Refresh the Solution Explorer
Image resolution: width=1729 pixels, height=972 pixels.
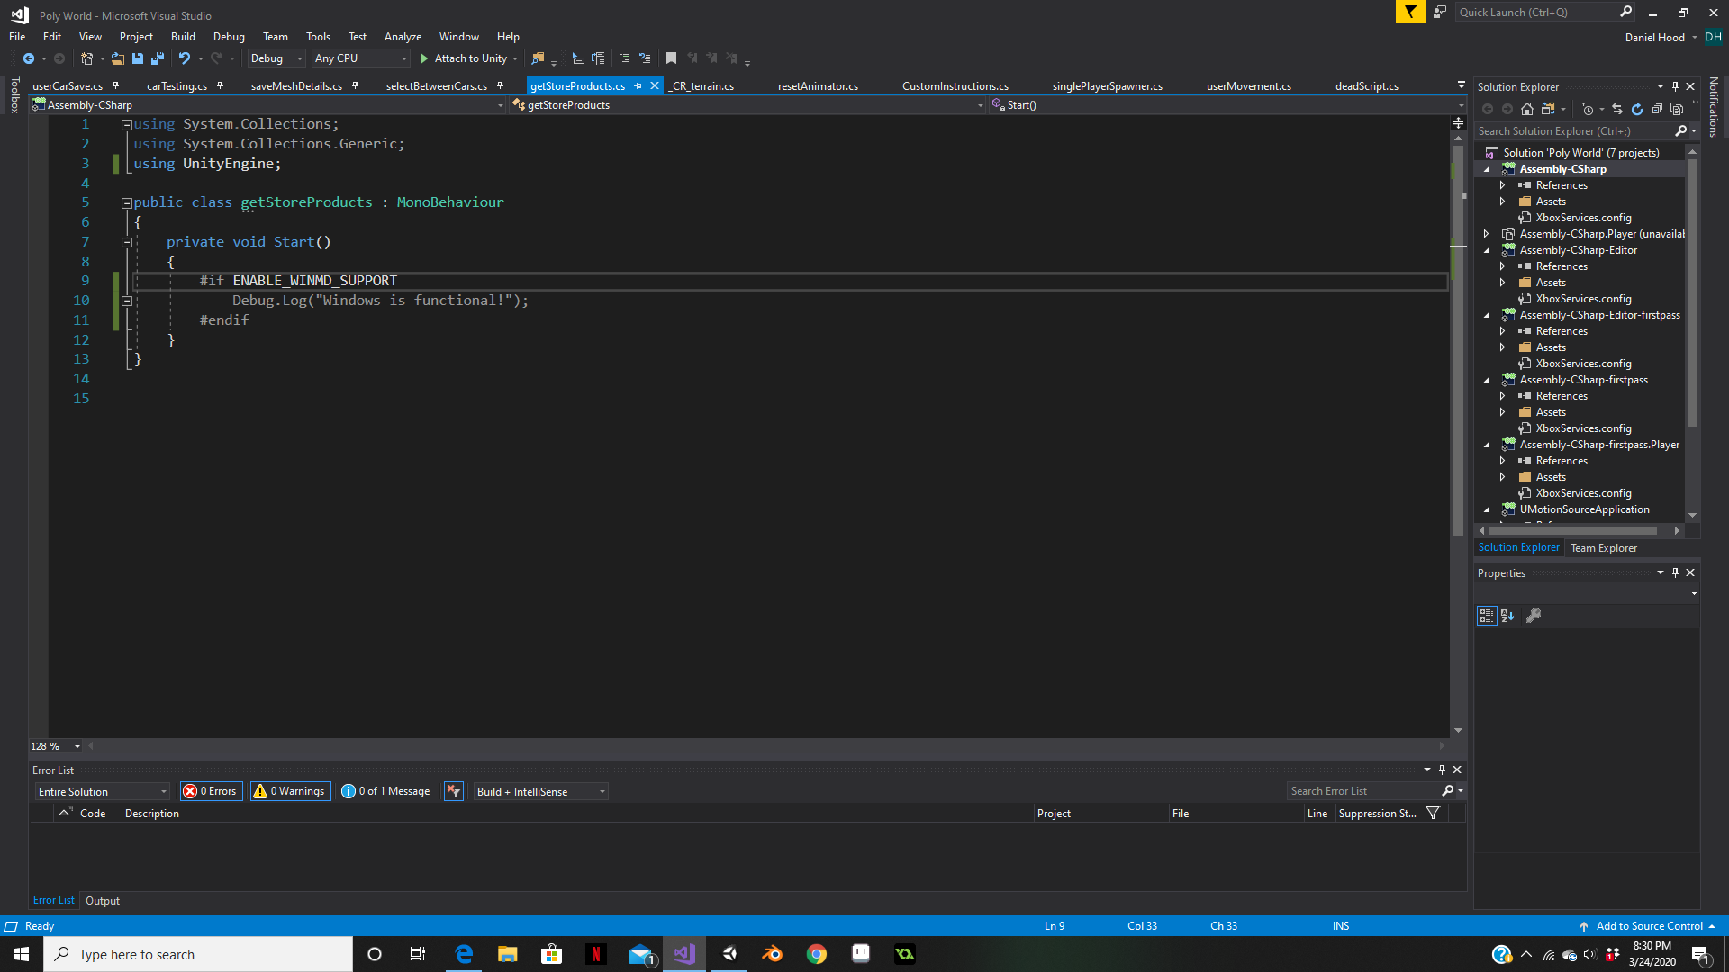click(1637, 109)
